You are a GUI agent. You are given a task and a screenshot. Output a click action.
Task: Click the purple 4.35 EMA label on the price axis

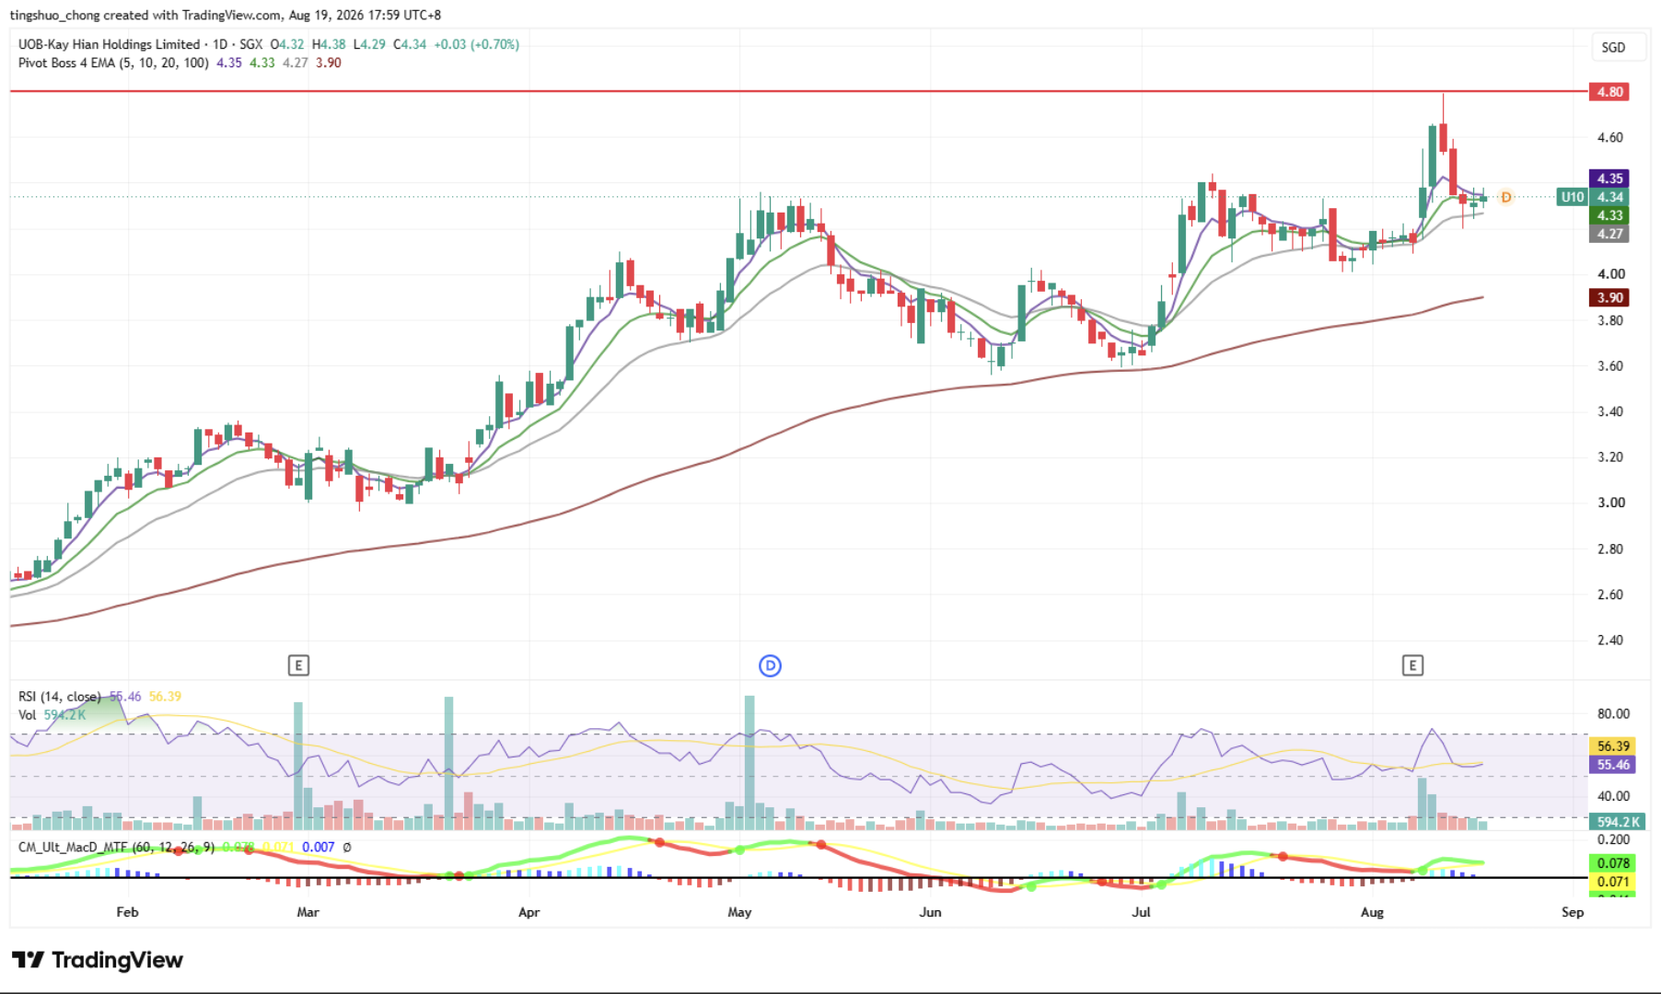tap(1609, 179)
